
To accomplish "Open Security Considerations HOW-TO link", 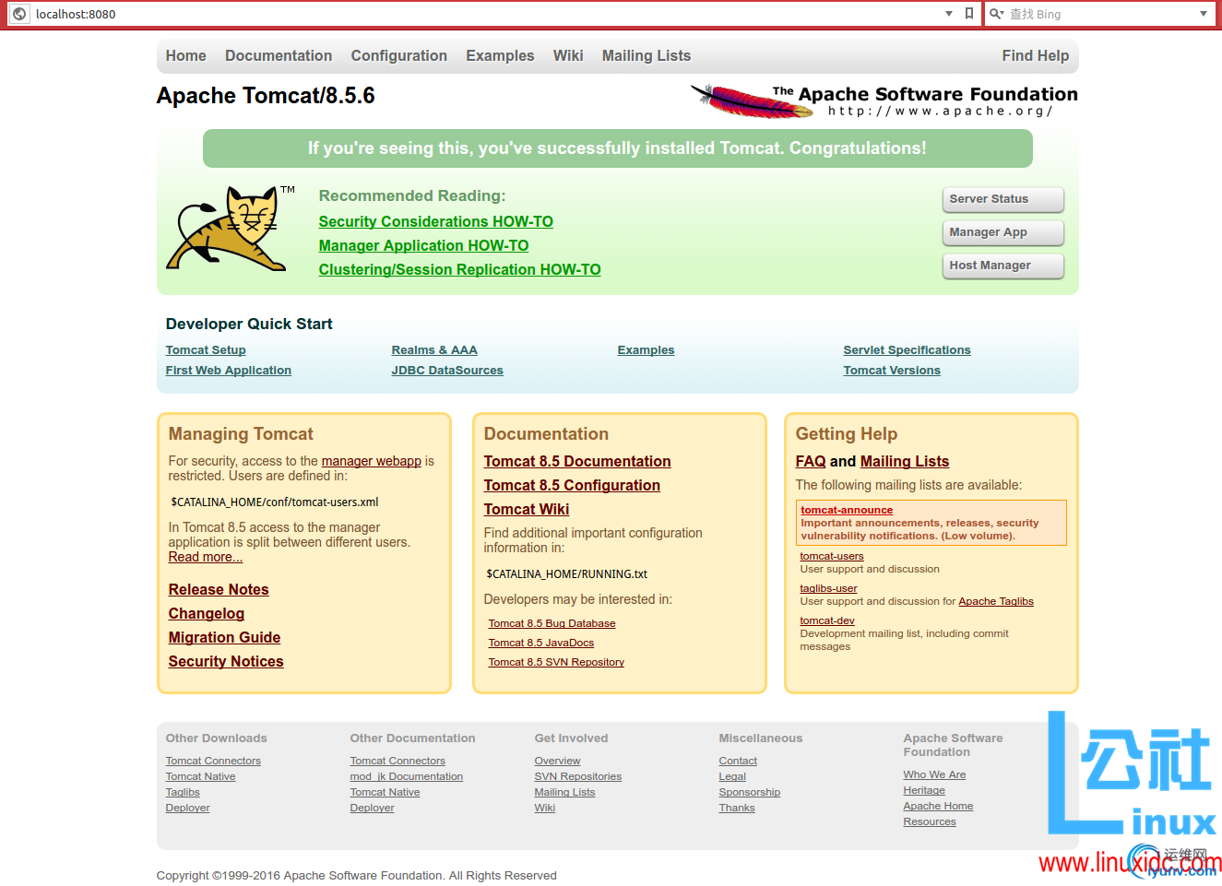I will [x=436, y=221].
